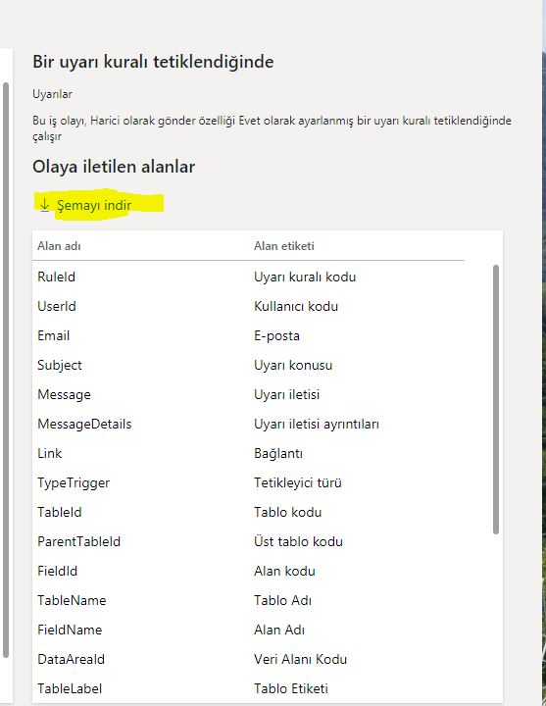Click the Subject field name
Screen dimensions: 546x706
[x=60, y=365]
